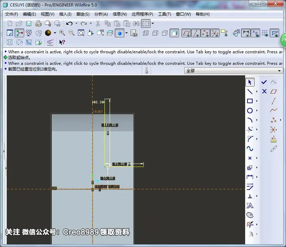
Task: Open the 分析(A) menu
Action: click(101, 14)
